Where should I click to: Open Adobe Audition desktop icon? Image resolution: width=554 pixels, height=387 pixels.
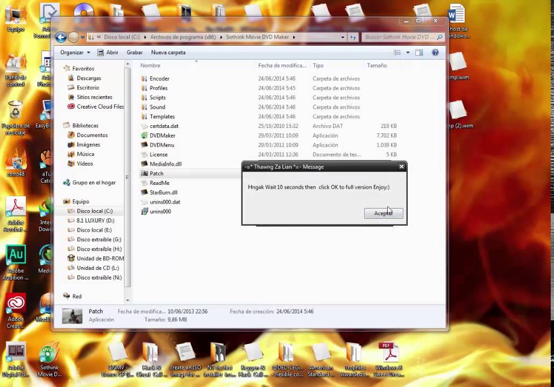tap(16, 263)
